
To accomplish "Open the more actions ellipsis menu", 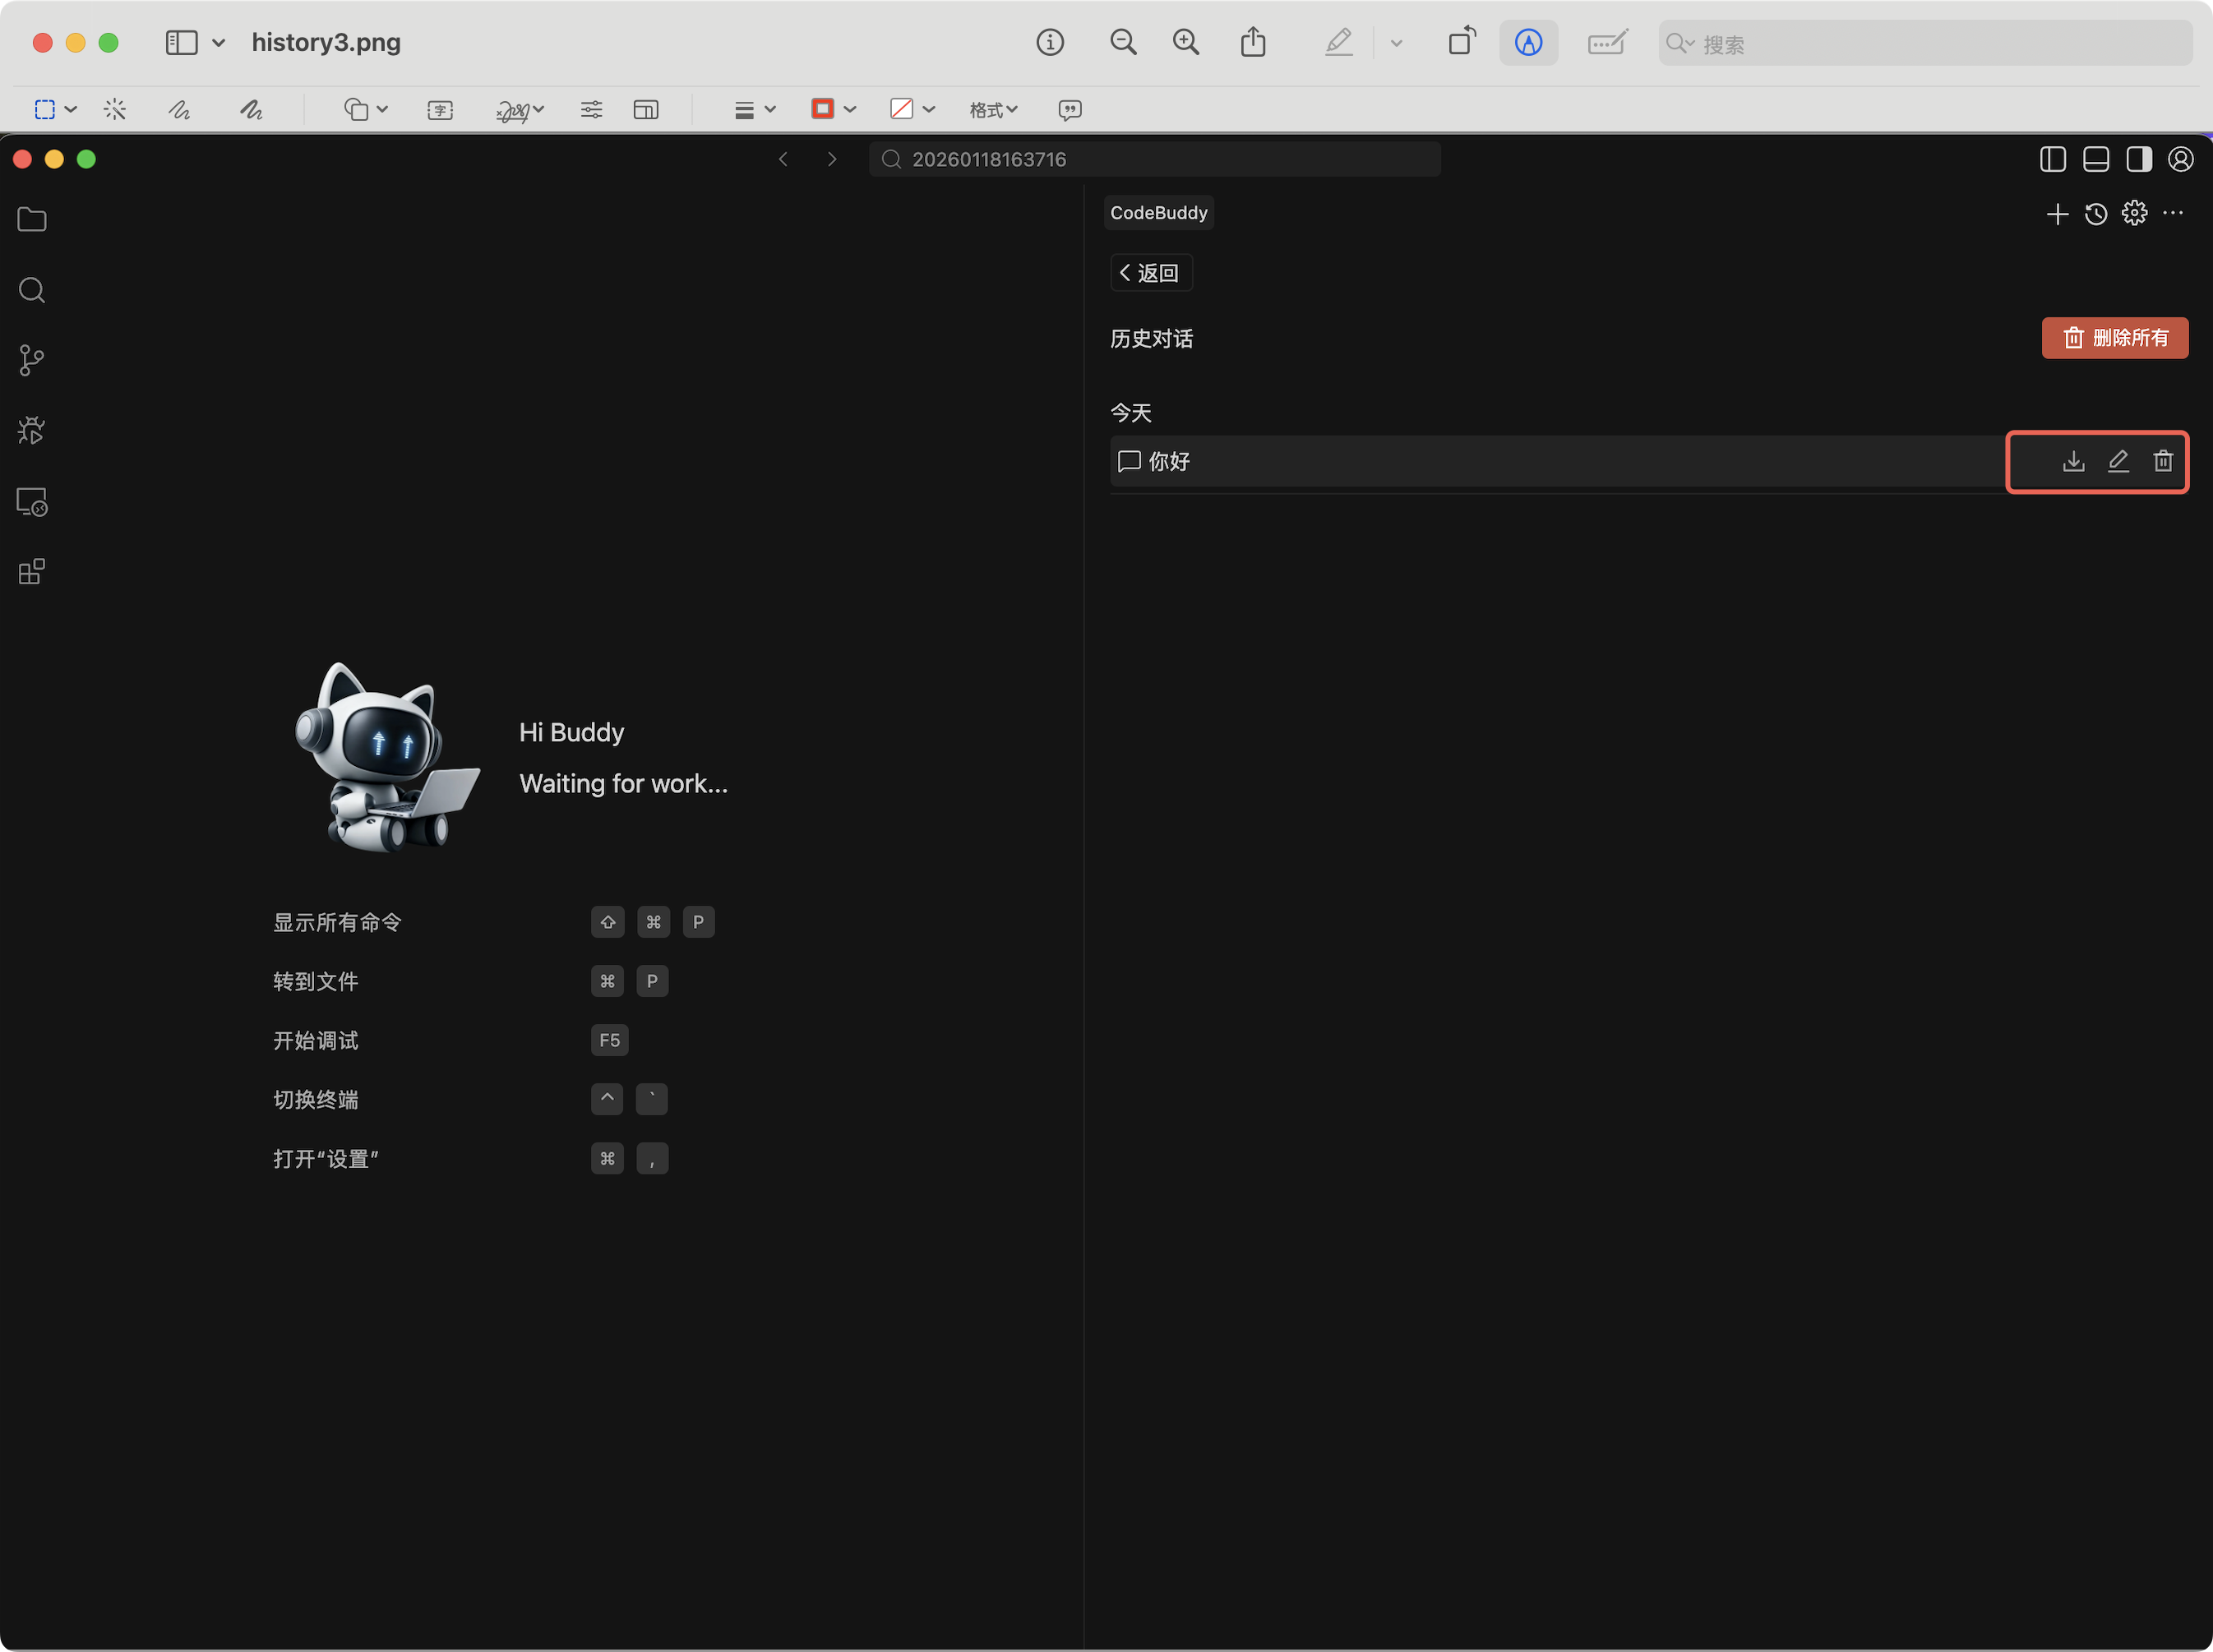I will 2173,214.
